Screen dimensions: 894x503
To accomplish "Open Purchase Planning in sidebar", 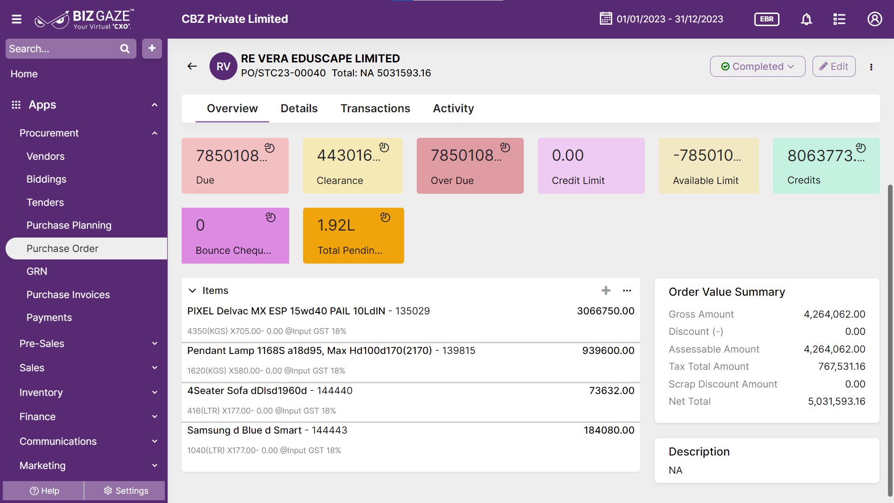I will 69,225.
